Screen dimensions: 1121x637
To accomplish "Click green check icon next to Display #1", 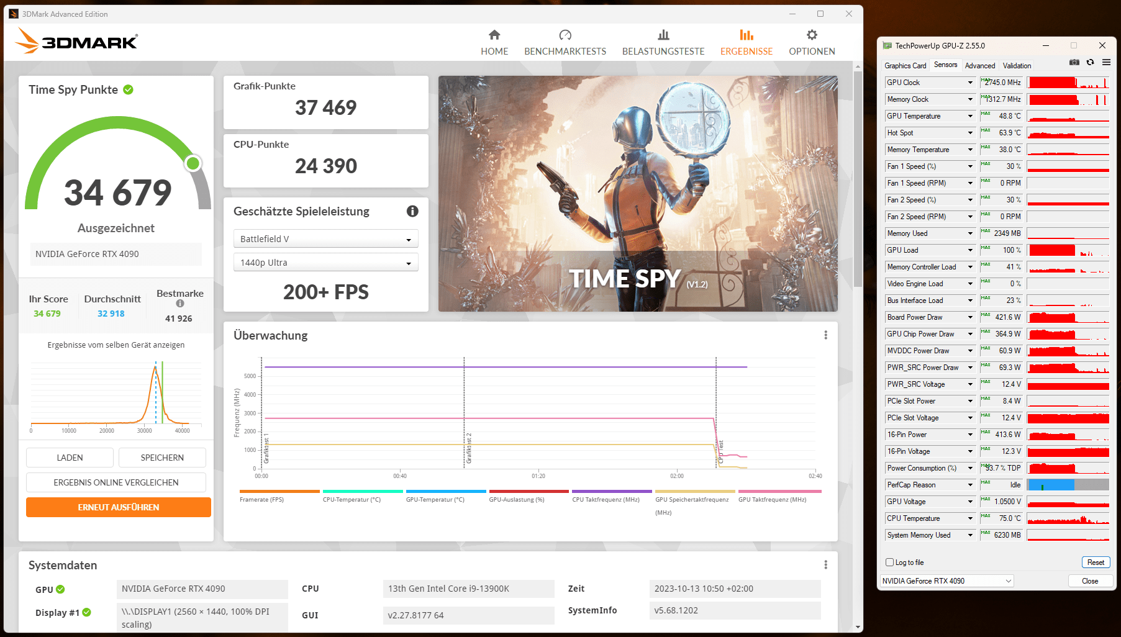I will (87, 612).
